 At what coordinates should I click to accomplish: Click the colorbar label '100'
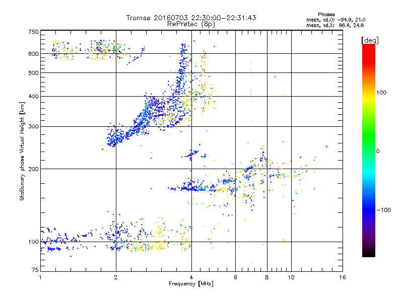coord(381,93)
